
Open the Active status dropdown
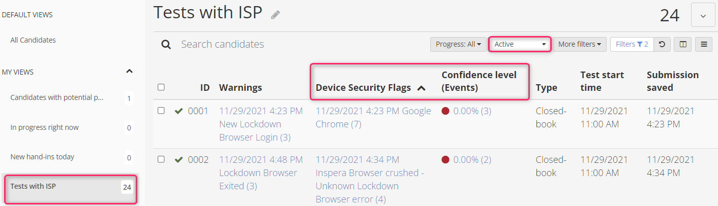tap(520, 44)
